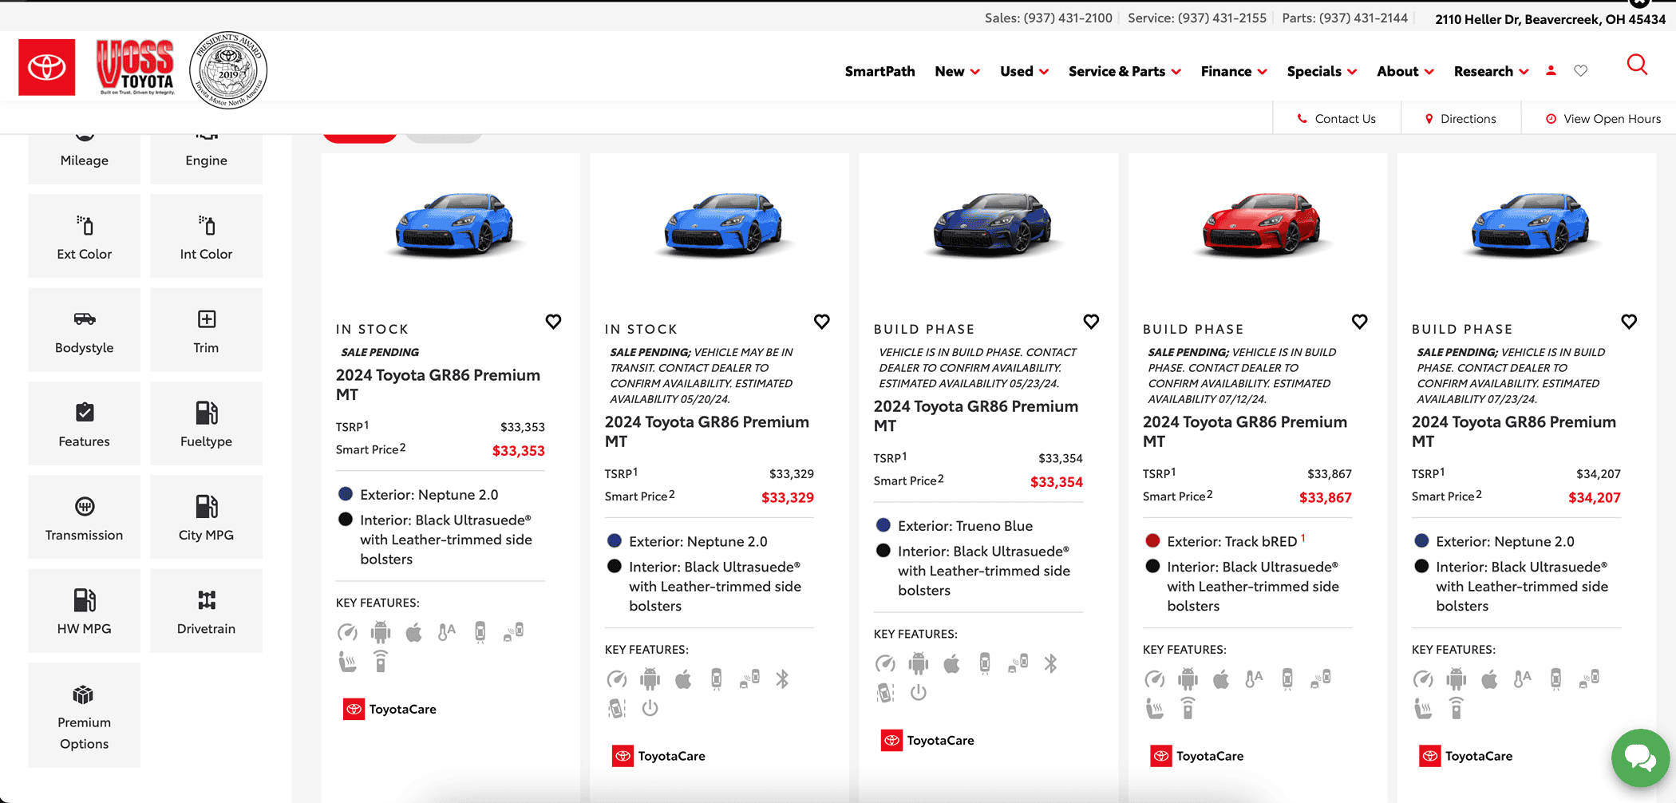Click Trueno Blue exterior color swatch
Screen dimensions: 1676x803
[x=883, y=525]
